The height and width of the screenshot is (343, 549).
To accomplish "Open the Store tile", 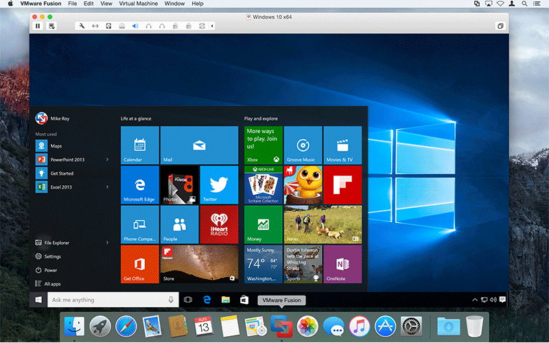I will coord(199,264).
